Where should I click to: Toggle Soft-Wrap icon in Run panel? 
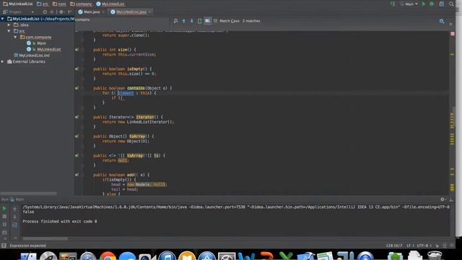pyautogui.click(x=14, y=225)
